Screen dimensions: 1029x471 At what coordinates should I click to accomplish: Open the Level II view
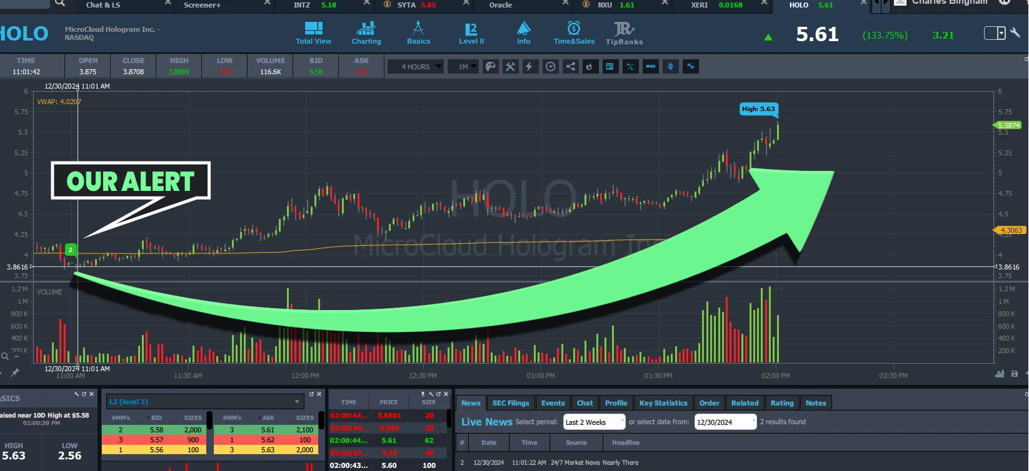click(471, 33)
